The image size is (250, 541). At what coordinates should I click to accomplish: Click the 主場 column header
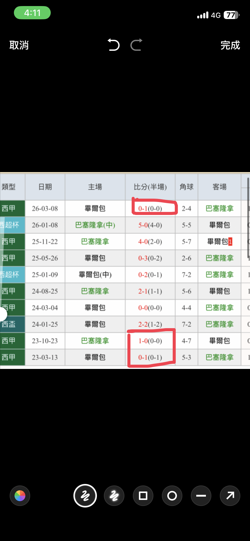[x=95, y=187]
